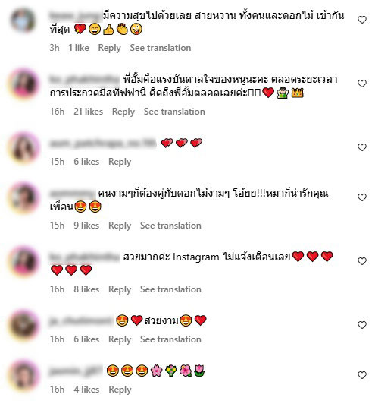See translation of the Instagram comment
This screenshot has height=407, width=375.
(x=170, y=289)
